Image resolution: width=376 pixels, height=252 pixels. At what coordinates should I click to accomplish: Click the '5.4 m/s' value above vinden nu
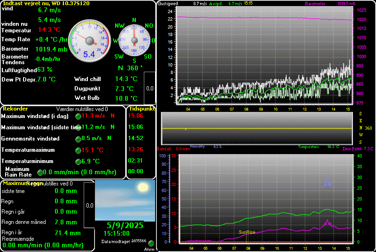coord(49,20)
